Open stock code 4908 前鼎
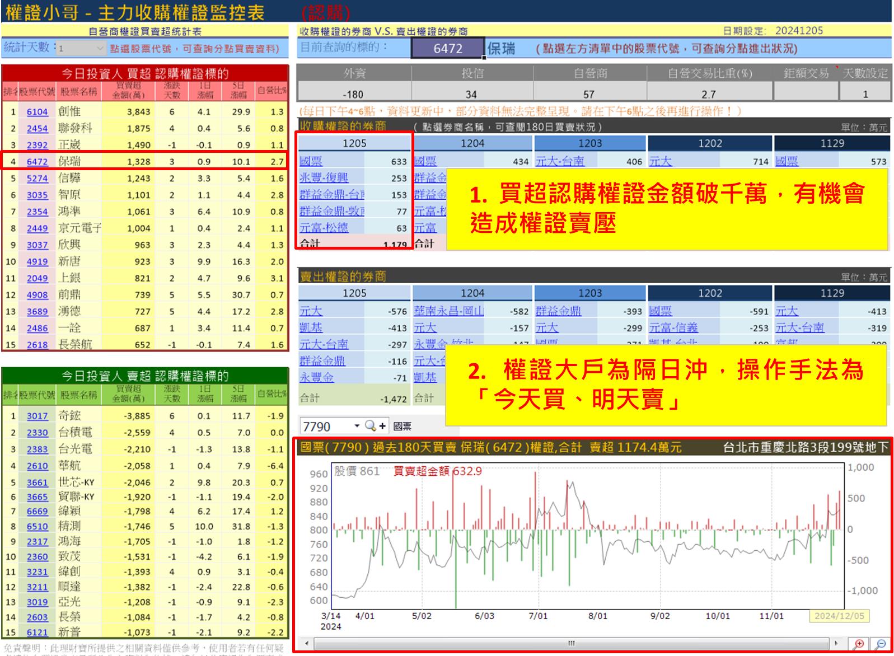 click(x=37, y=295)
